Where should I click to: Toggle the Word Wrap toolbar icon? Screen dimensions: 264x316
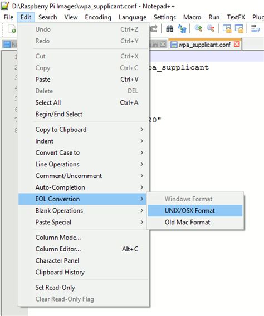[255, 28]
